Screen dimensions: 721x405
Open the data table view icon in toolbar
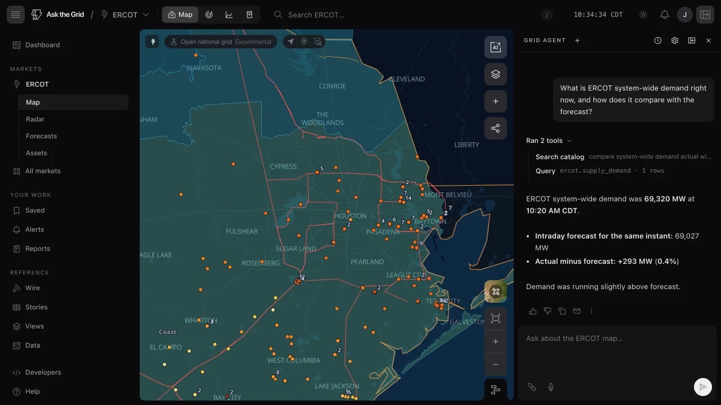250,15
